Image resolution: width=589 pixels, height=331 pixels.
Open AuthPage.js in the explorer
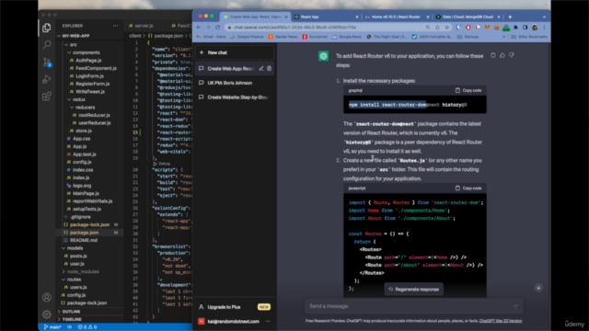pos(88,61)
